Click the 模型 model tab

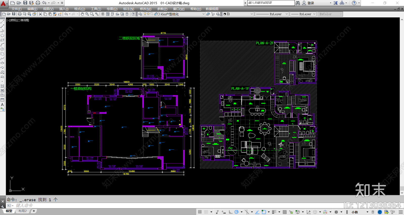tap(9, 211)
